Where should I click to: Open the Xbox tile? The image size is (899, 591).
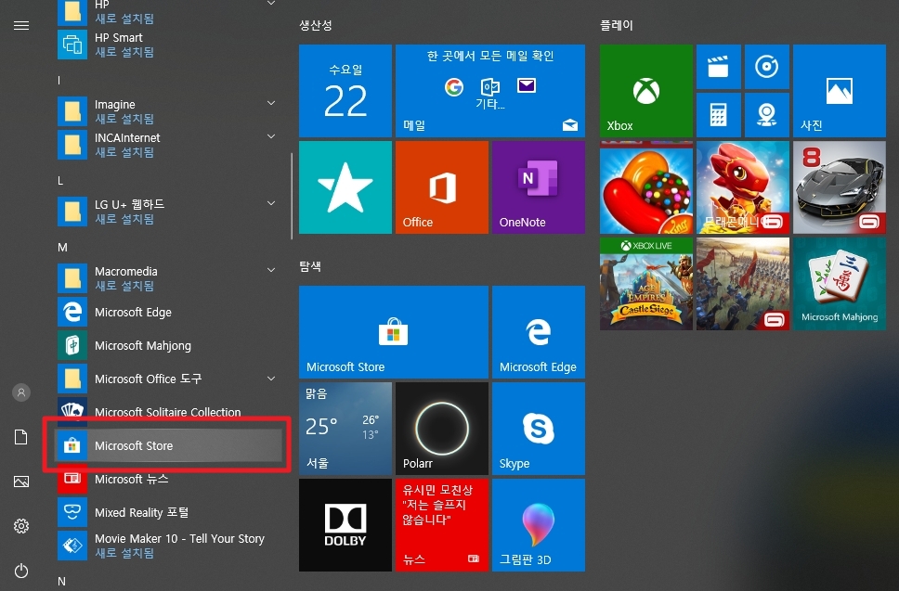pyautogui.click(x=646, y=91)
